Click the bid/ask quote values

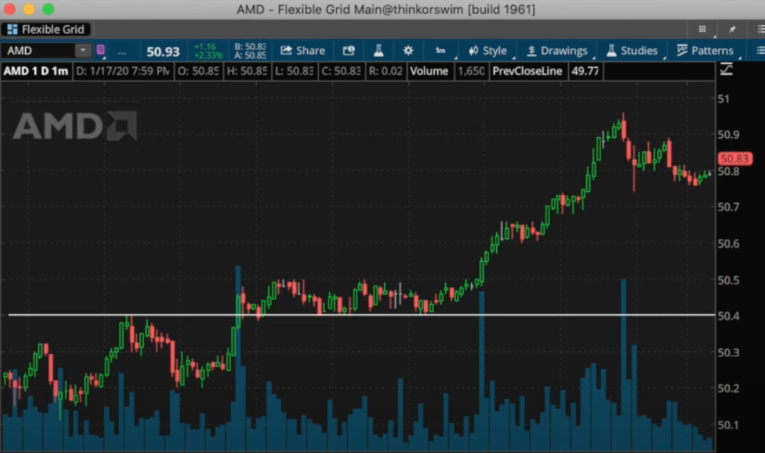(250, 51)
